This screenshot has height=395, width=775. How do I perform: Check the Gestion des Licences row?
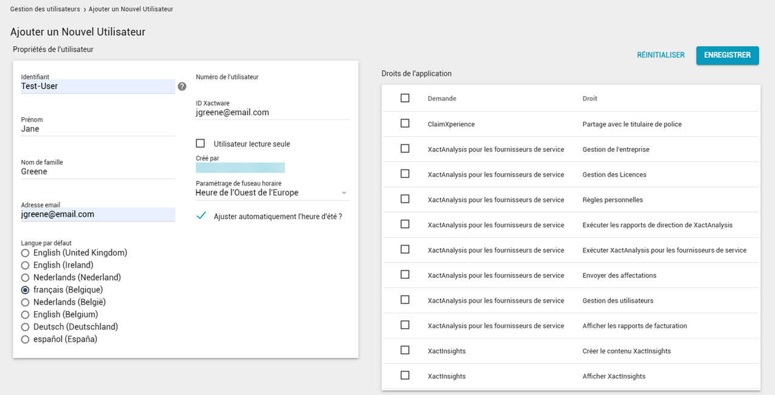click(x=405, y=174)
